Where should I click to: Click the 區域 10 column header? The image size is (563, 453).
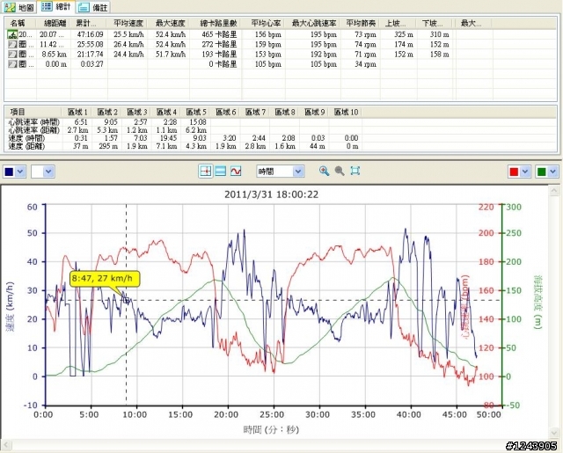point(346,112)
